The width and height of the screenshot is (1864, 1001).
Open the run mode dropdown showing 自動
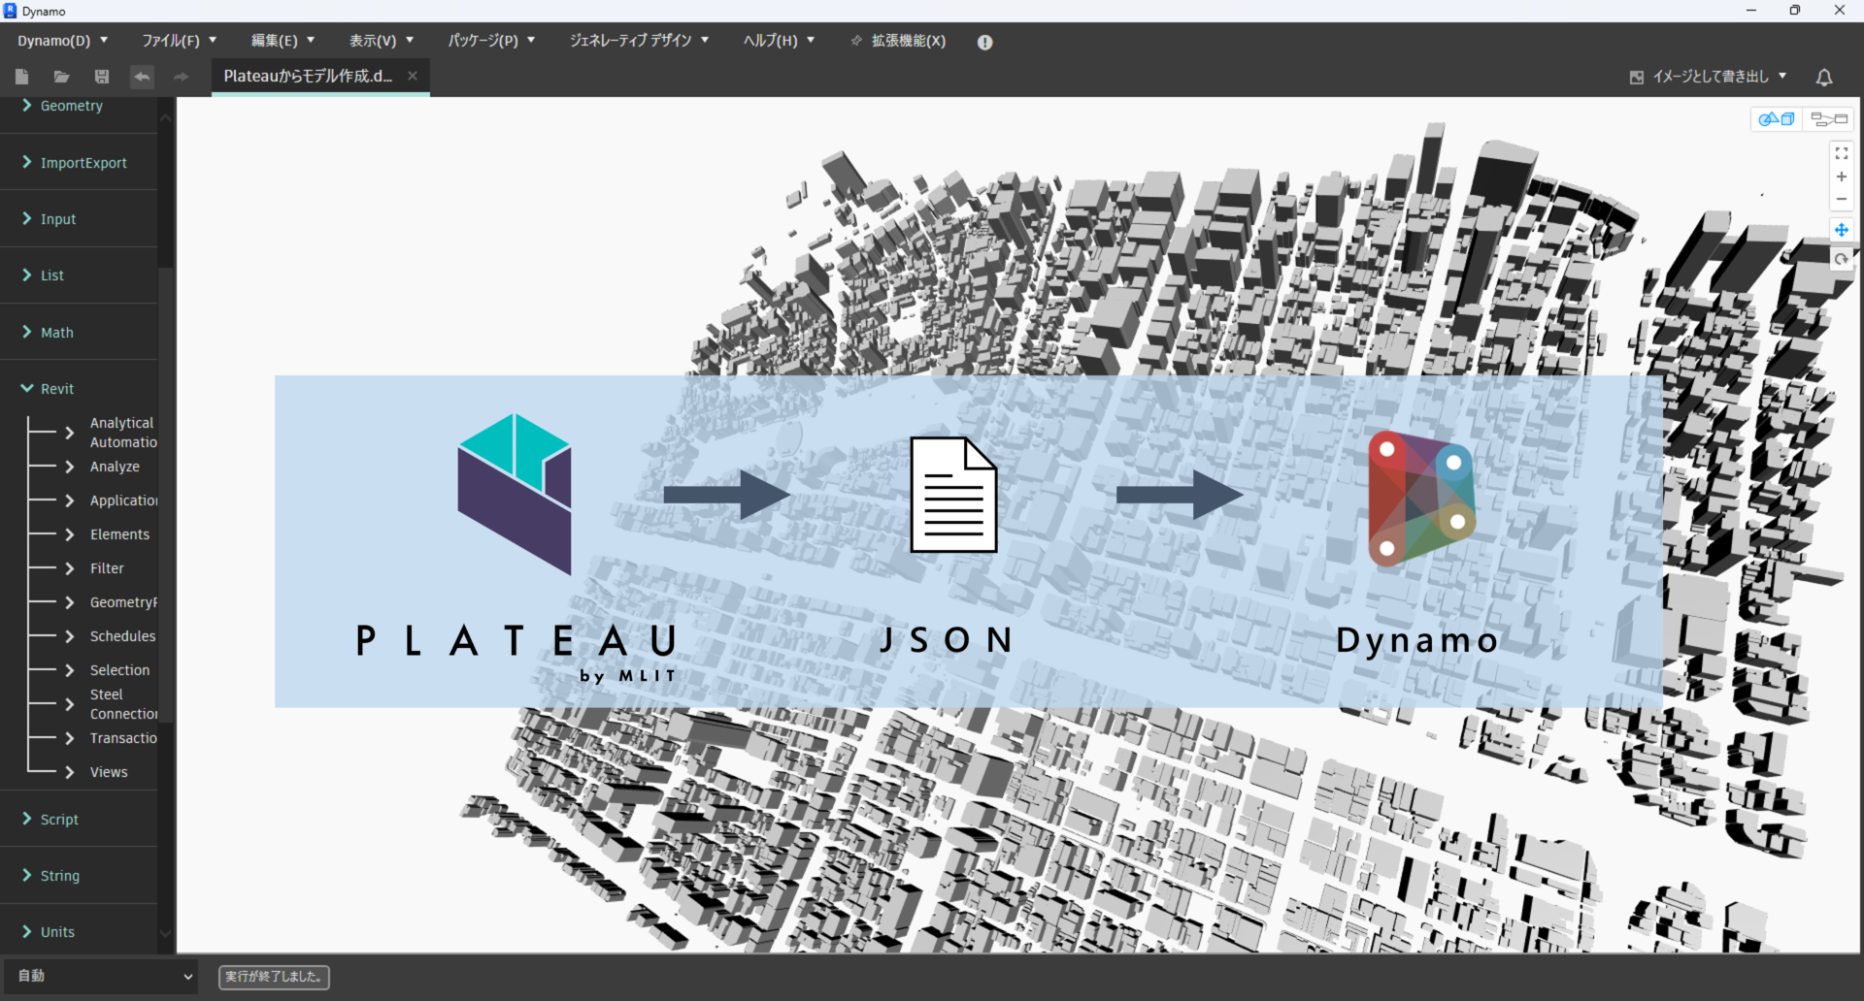click(101, 976)
